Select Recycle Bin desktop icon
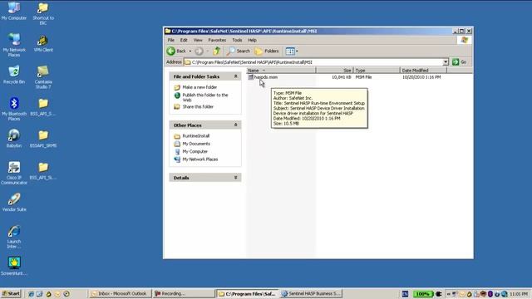Image resolution: width=532 pixels, height=299 pixels. [x=14, y=75]
